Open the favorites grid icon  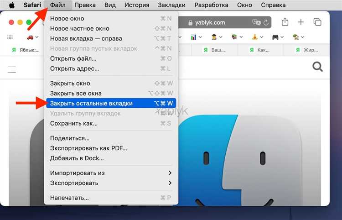tap(10, 37)
